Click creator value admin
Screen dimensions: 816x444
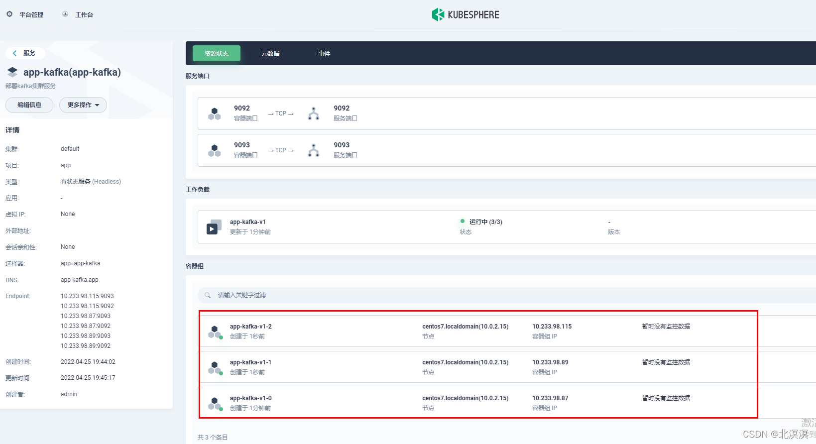tap(69, 394)
